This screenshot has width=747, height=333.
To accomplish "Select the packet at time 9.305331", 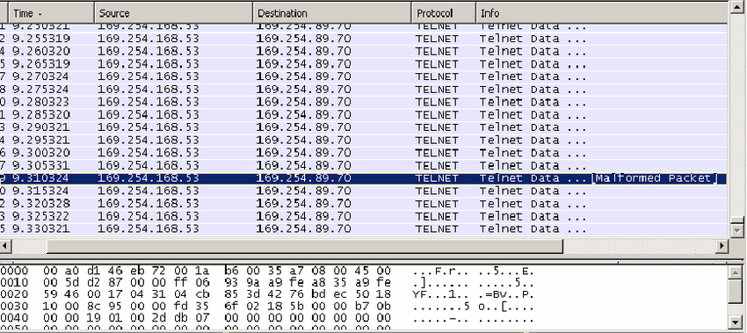I will point(364,165).
